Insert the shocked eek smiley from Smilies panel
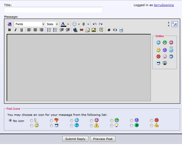Screen dimensions: 182x145 [165, 63]
